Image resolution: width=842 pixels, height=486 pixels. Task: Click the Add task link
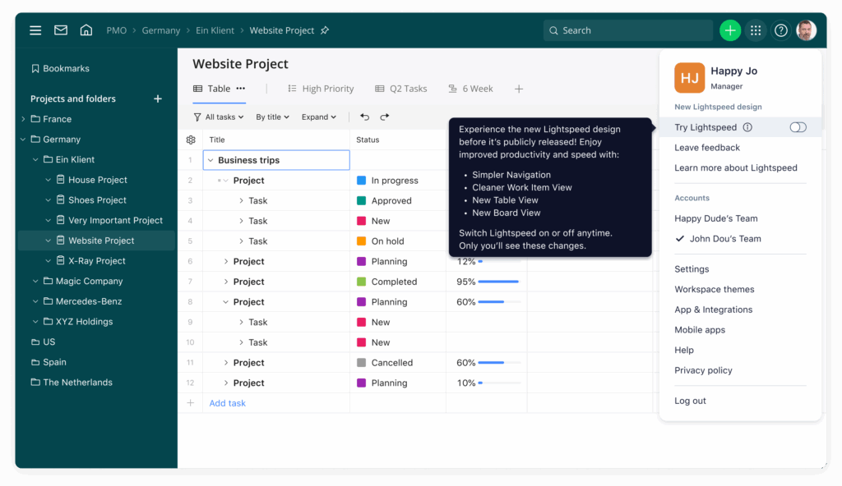tap(227, 403)
